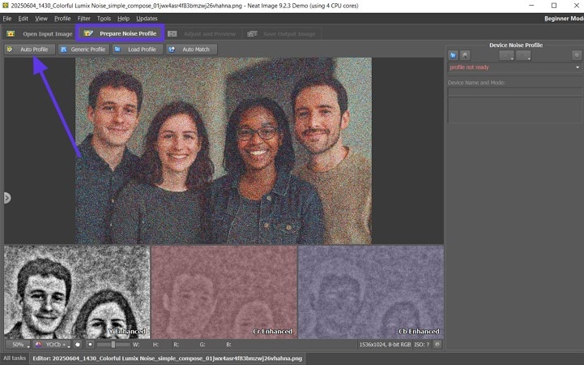Click the main noisy group photo
Screen dimensions: 584x365
point(224,151)
